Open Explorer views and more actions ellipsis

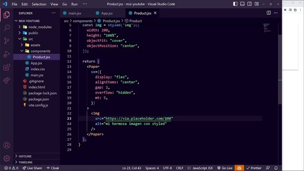[x=54, y=13]
